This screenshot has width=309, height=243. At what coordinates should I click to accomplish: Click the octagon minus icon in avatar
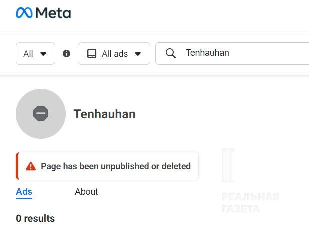coord(41,114)
